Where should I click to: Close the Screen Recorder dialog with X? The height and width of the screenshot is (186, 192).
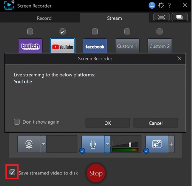[179, 58]
